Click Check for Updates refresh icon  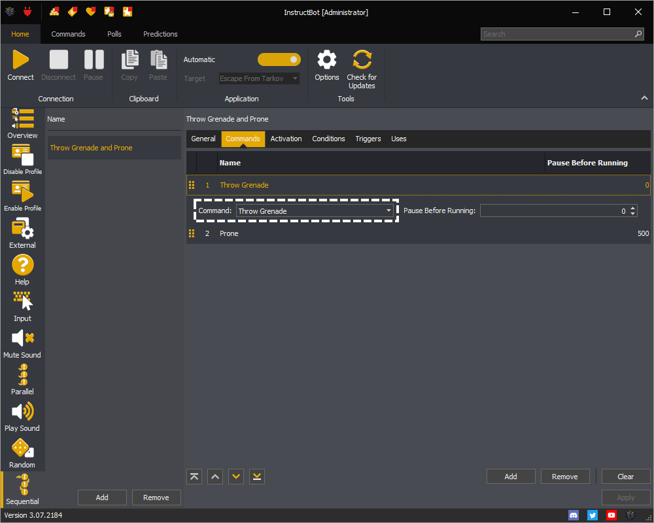[362, 59]
